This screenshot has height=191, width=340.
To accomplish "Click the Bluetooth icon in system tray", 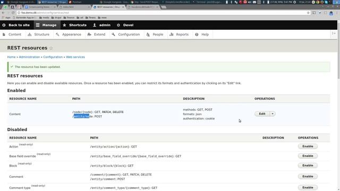I will (232, 2).
